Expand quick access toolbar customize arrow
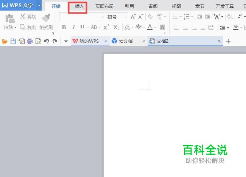The height and width of the screenshot is (177, 246). click(x=66, y=41)
